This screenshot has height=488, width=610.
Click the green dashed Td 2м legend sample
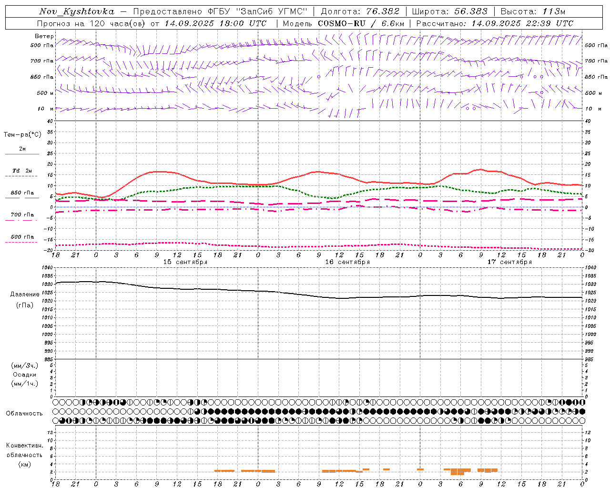point(21,176)
